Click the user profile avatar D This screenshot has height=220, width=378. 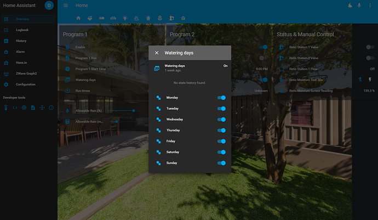pyautogui.click(x=49, y=5)
